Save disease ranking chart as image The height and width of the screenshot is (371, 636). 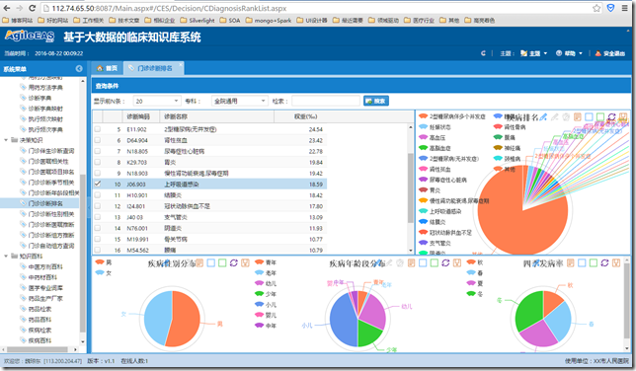pyautogui.click(x=623, y=117)
